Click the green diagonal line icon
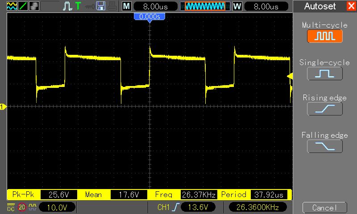Viewport: 357px width, 214px height. 22,6
